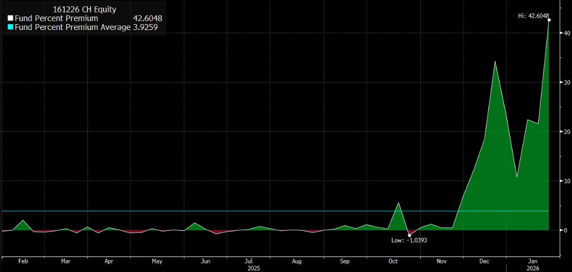Click the white Fund Percent Premium swatch
The image size is (572, 272).
pyautogui.click(x=10, y=18)
